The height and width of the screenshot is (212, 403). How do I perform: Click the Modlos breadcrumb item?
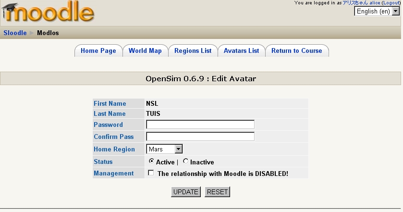click(x=48, y=33)
